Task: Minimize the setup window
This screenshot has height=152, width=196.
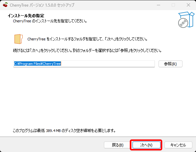Action: coord(159,5)
